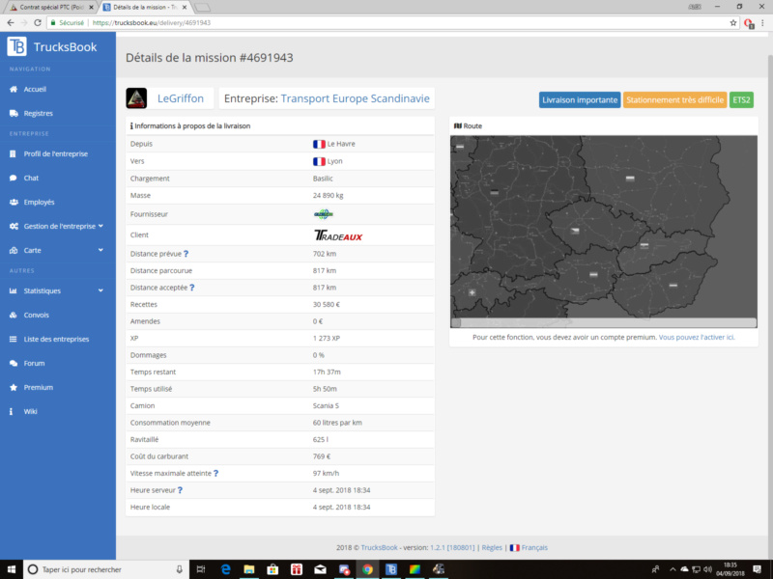Open the Accueil menu item
The height and width of the screenshot is (579, 773).
pyautogui.click(x=58, y=89)
